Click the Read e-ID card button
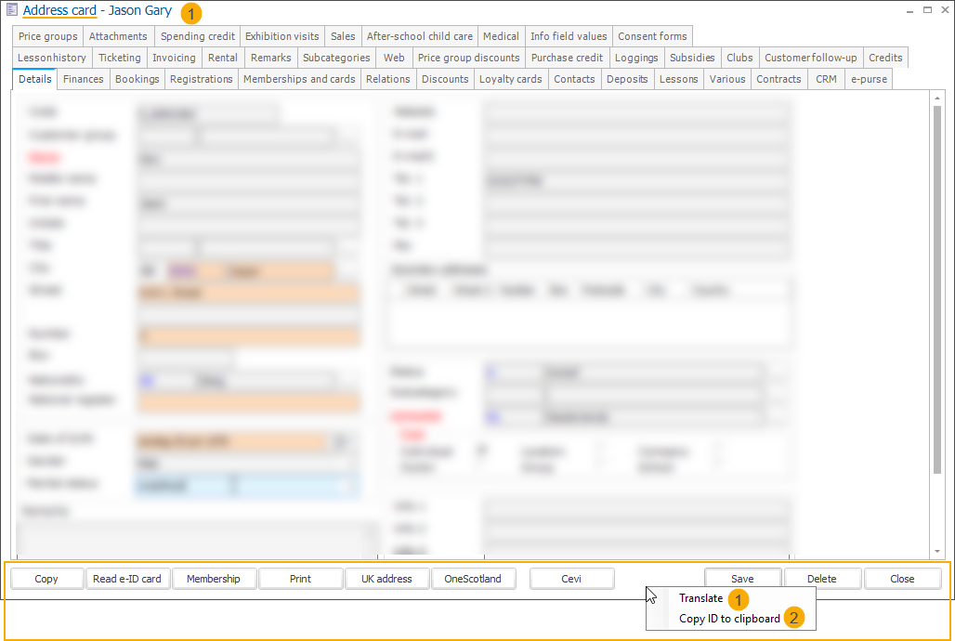 click(127, 578)
